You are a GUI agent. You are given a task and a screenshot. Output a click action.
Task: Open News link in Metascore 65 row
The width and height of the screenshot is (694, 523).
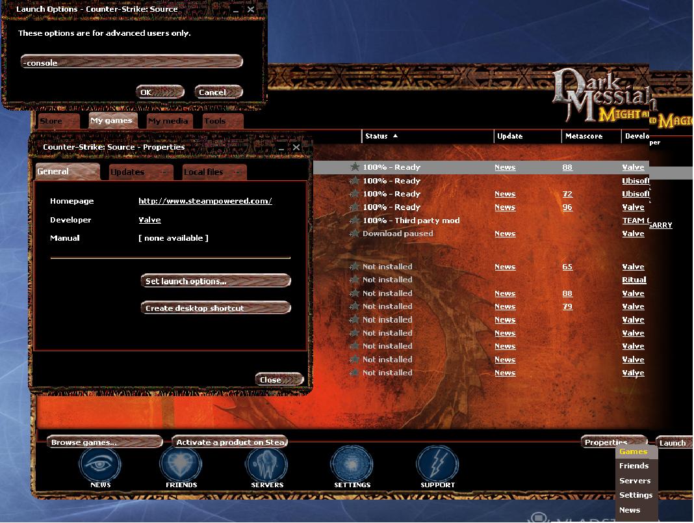click(505, 266)
